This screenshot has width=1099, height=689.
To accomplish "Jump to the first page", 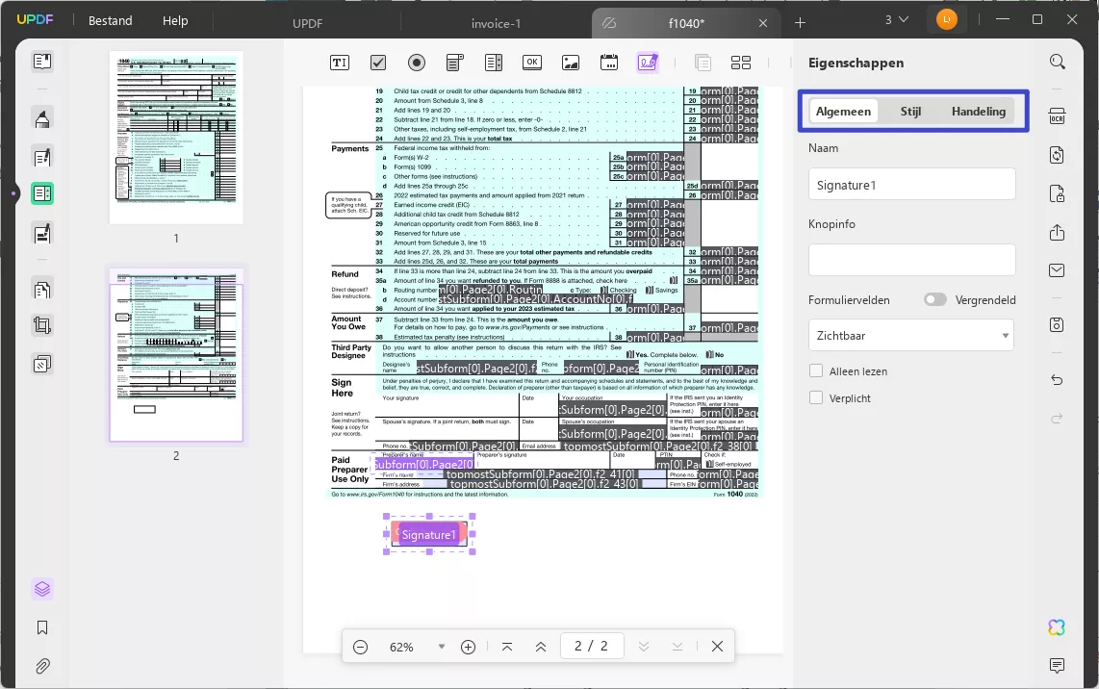I will tap(507, 647).
